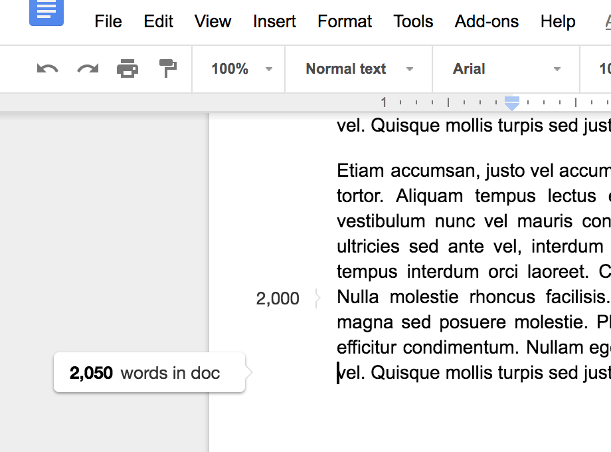Viewport: 611px width, 452px height.
Task: Click the word 'tortor.' in the paragraph
Action: 360,196
